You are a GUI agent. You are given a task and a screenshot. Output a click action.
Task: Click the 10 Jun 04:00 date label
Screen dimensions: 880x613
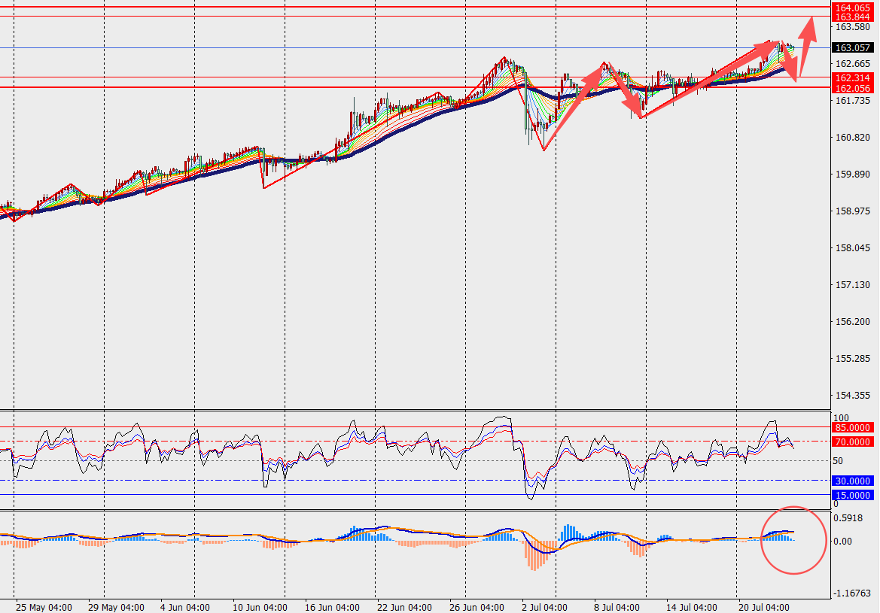(260, 608)
